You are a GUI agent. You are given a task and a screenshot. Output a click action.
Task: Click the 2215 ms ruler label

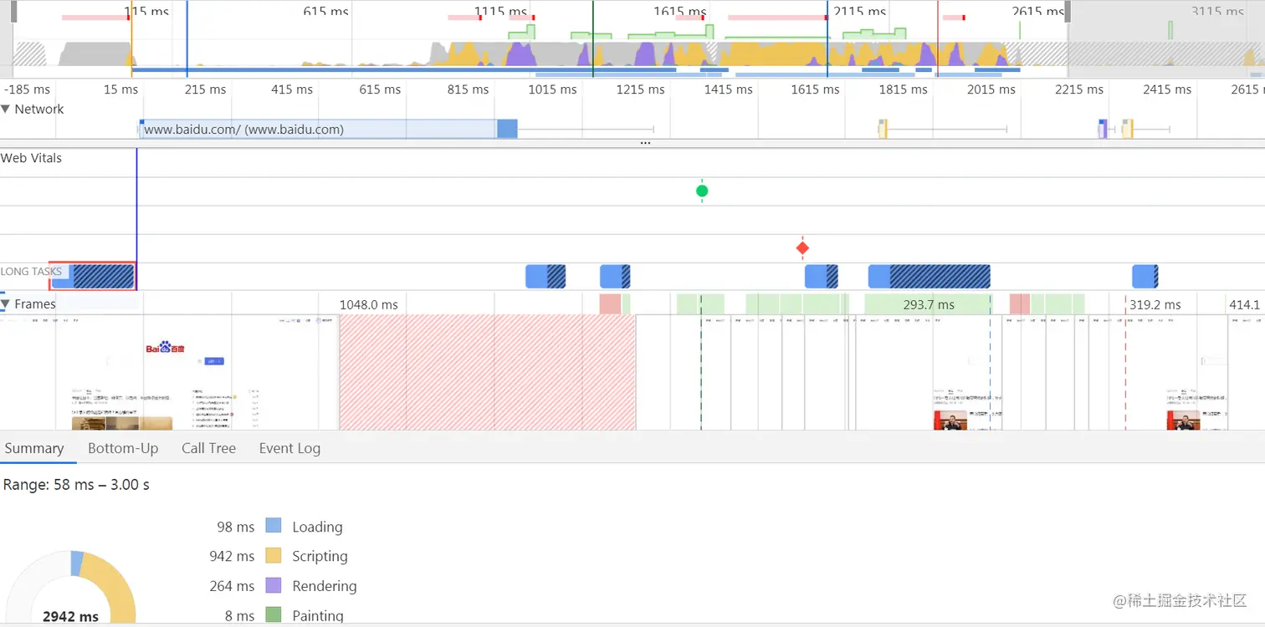coord(1079,89)
